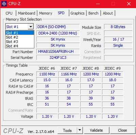Click the JEDEC #8 frequency 1200 MHz

point(91,74)
